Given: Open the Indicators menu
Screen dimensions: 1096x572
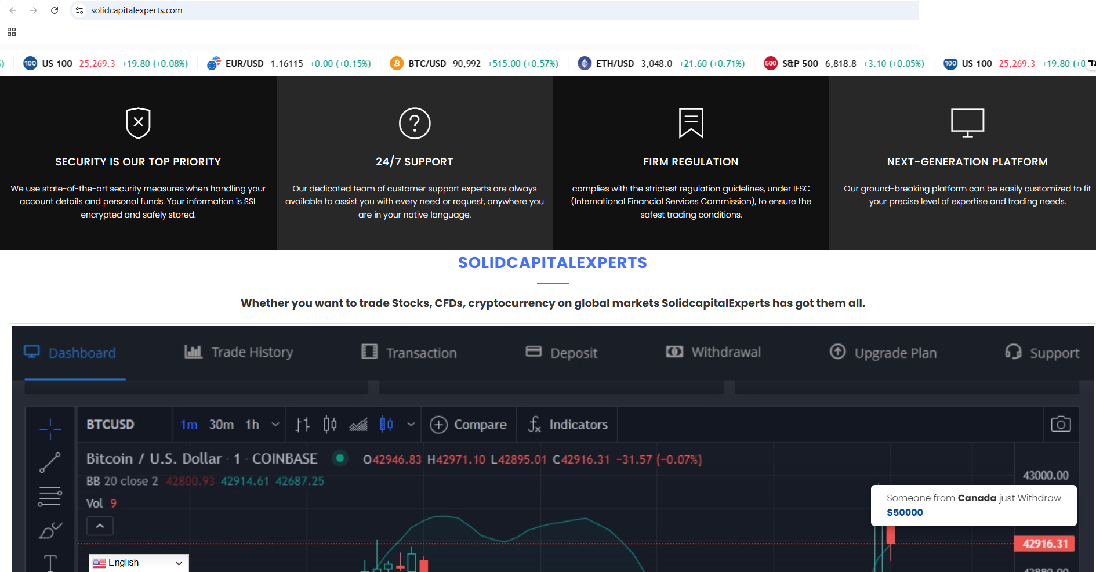Looking at the screenshot, I should [x=567, y=425].
